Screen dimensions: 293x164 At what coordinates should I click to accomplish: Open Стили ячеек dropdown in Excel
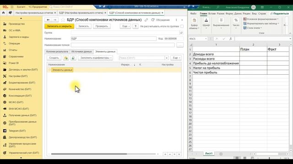click(252, 28)
